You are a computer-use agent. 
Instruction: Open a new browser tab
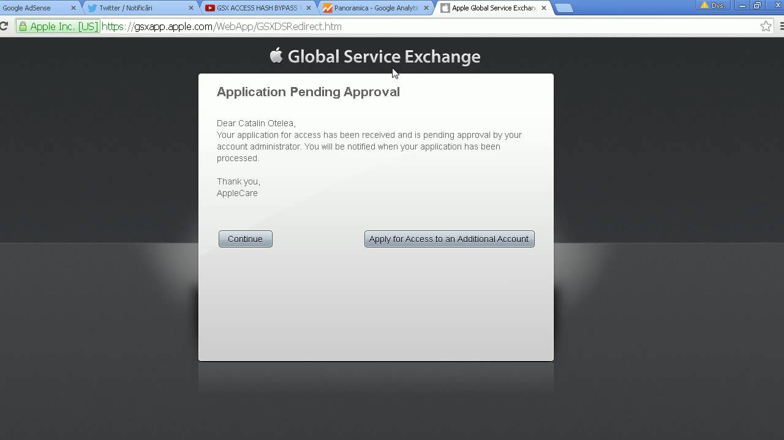563,8
